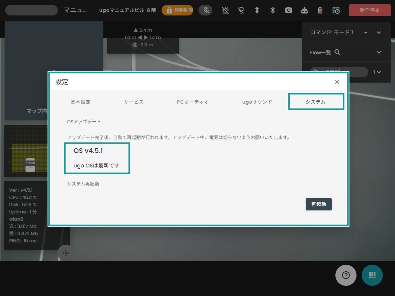Switch to the PCオーディオ tab
395x296 pixels.
[x=193, y=102]
